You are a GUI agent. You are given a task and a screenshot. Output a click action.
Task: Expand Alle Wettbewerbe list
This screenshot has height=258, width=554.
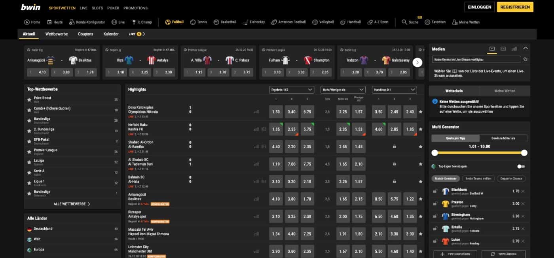pos(72,204)
